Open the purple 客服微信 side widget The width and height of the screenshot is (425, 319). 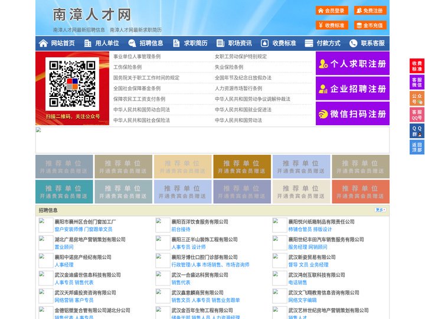[417, 82]
